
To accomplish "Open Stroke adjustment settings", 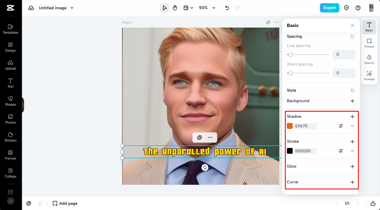I will pos(341,151).
